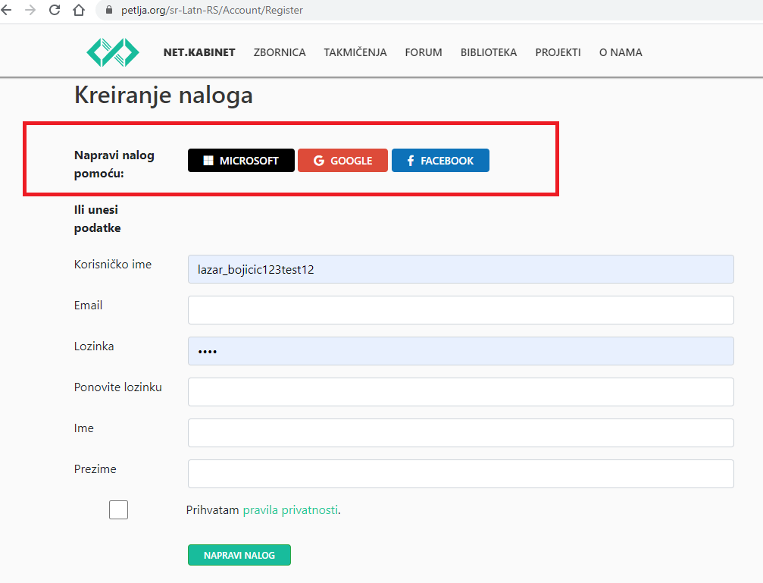The height and width of the screenshot is (583, 763).
Task: Open the ZBORNICA menu item
Action: [x=280, y=52]
